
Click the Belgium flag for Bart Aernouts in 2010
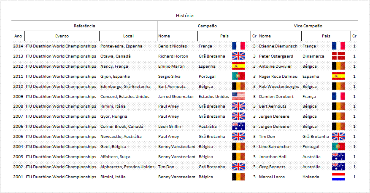click(238, 86)
